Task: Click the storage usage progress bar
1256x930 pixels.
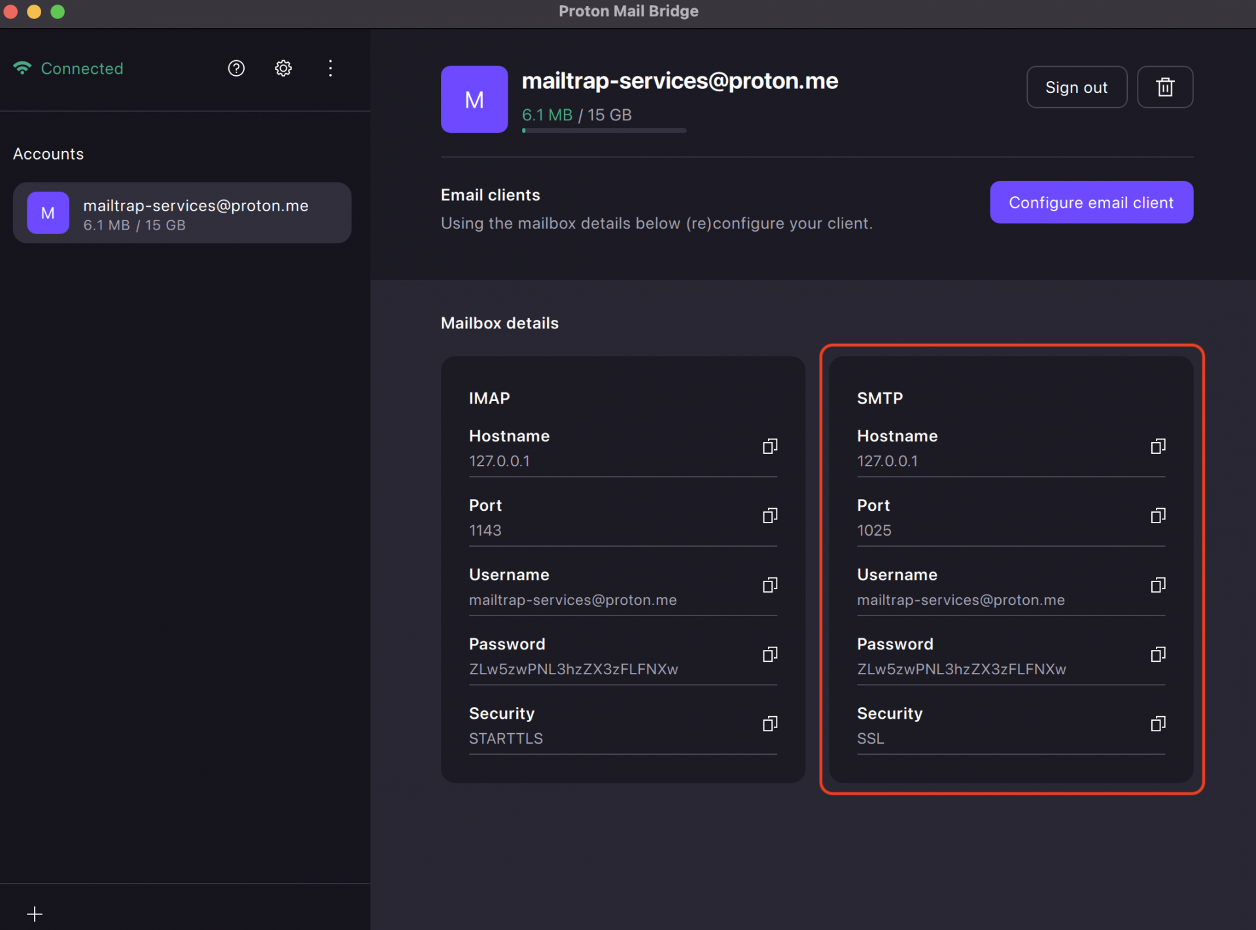Action: 604,131
